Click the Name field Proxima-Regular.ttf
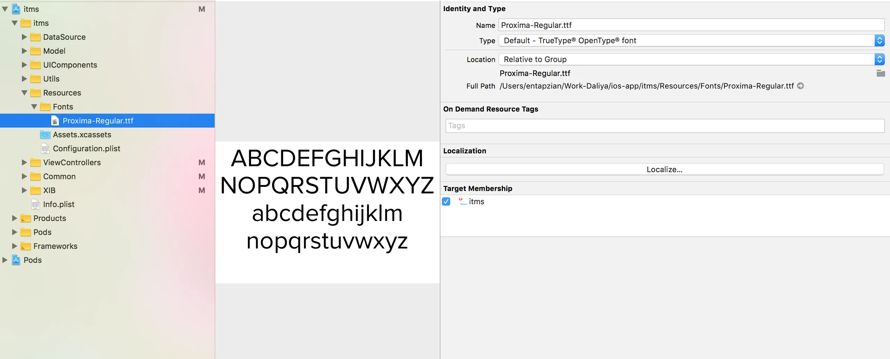This screenshot has width=890, height=359. click(692, 25)
